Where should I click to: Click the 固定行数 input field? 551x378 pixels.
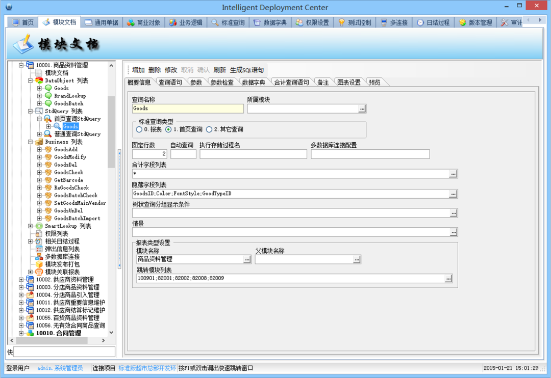pos(149,154)
